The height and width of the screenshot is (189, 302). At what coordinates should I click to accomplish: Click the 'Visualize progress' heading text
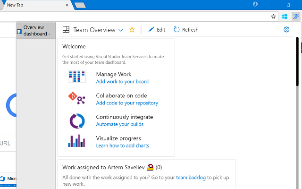(x=118, y=138)
